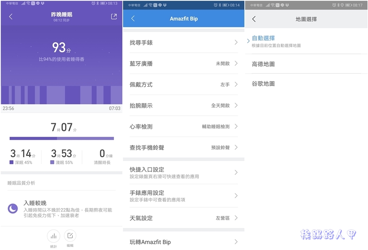Tap Bluetooth icon in Amazfit Bip status bar
This screenshot has width=368, height=250.
220,5
